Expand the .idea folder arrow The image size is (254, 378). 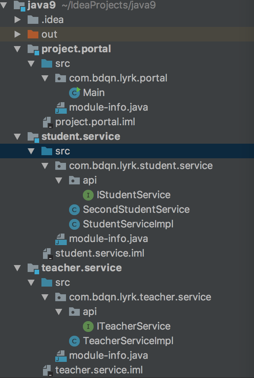[x=18, y=20]
